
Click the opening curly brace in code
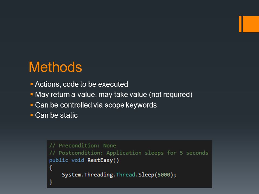point(51,168)
